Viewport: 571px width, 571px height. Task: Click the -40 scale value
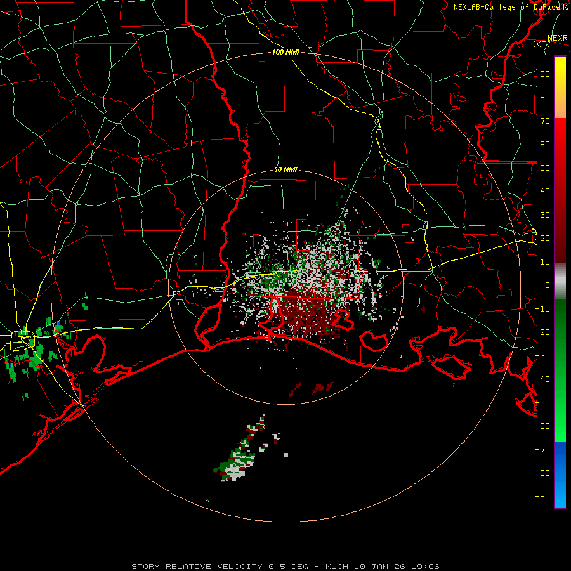click(x=542, y=379)
